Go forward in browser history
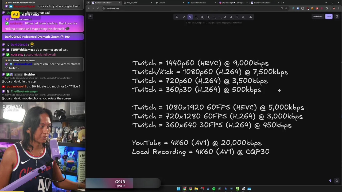Viewport: 342px width, 192px height. pyautogui.click(x=94, y=8)
